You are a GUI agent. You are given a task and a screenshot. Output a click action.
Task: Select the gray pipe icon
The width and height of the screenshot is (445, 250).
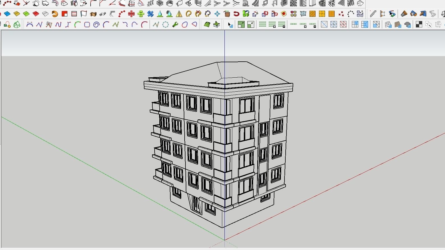(103, 14)
